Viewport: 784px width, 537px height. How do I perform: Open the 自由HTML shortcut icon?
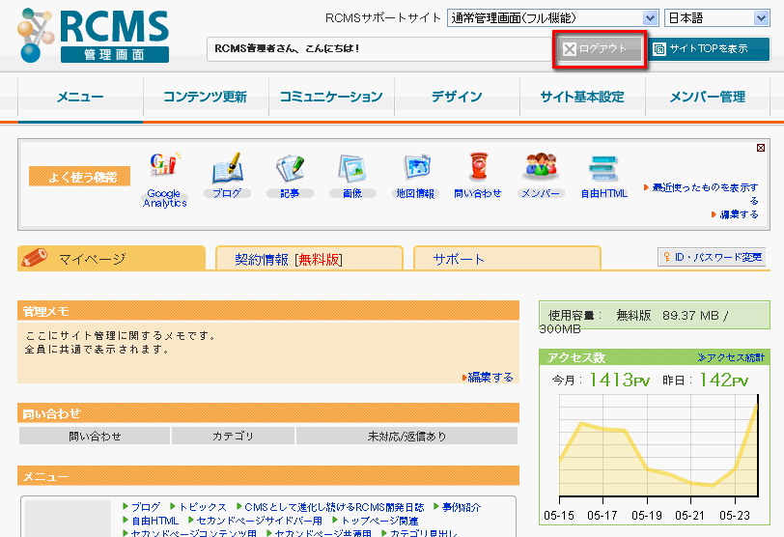click(603, 168)
